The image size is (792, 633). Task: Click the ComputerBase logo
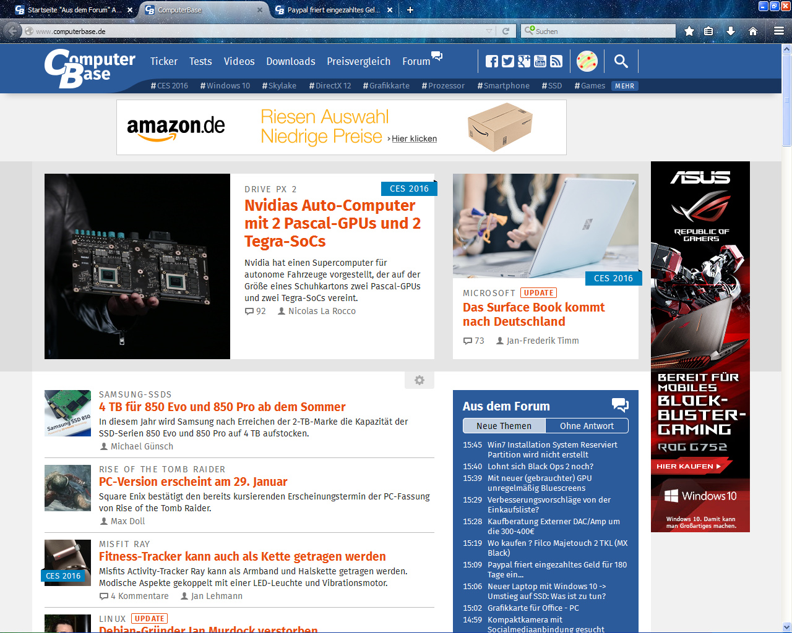pyautogui.click(x=90, y=68)
